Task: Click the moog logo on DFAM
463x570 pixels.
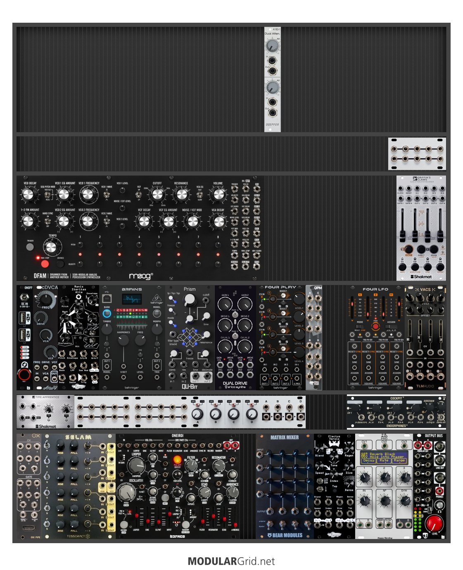Action: pos(141,276)
